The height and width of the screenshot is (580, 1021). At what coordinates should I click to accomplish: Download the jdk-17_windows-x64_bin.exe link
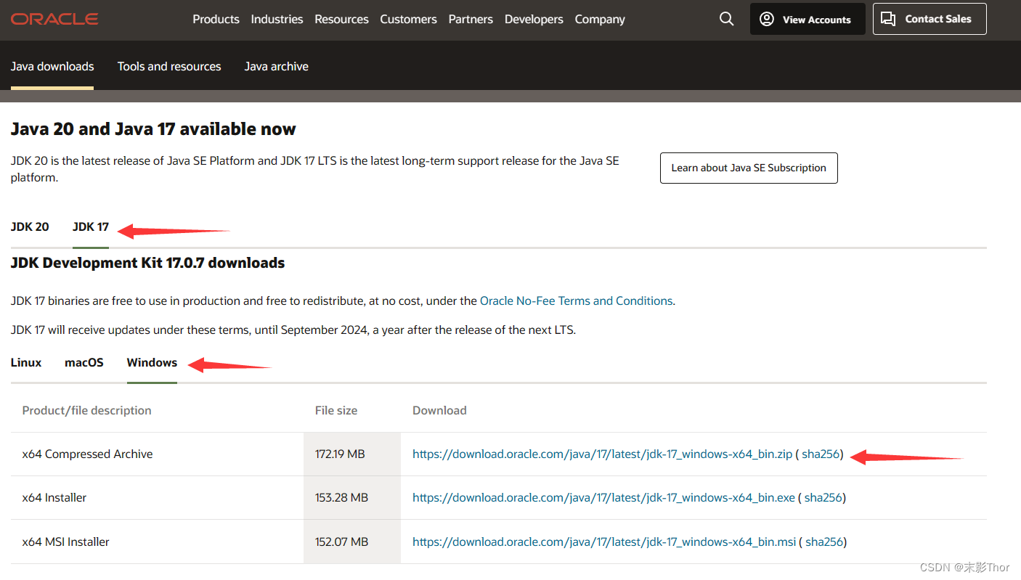click(603, 498)
